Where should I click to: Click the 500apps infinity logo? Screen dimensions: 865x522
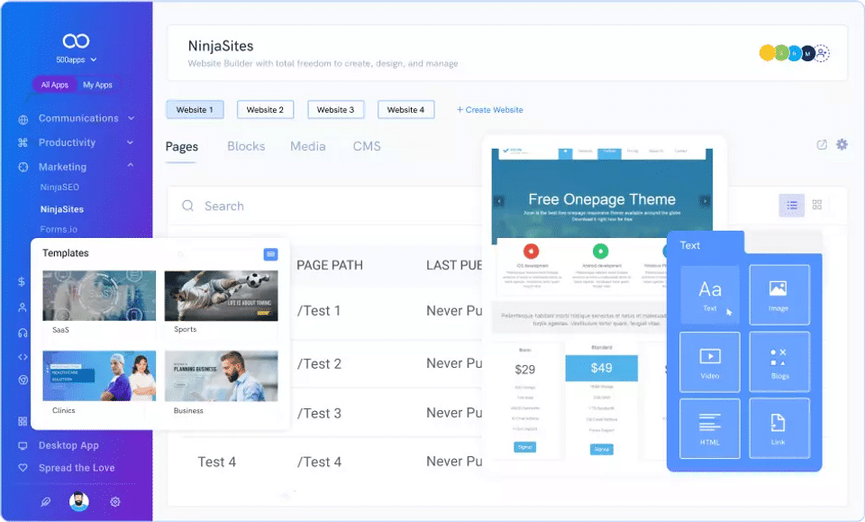pyautogui.click(x=76, y=41)
